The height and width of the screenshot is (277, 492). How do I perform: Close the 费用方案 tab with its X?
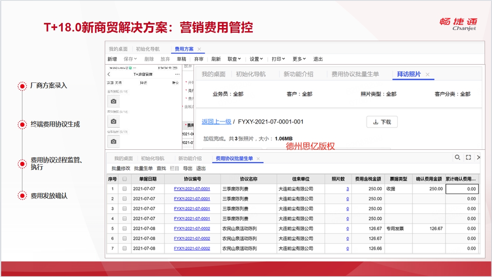199,49
